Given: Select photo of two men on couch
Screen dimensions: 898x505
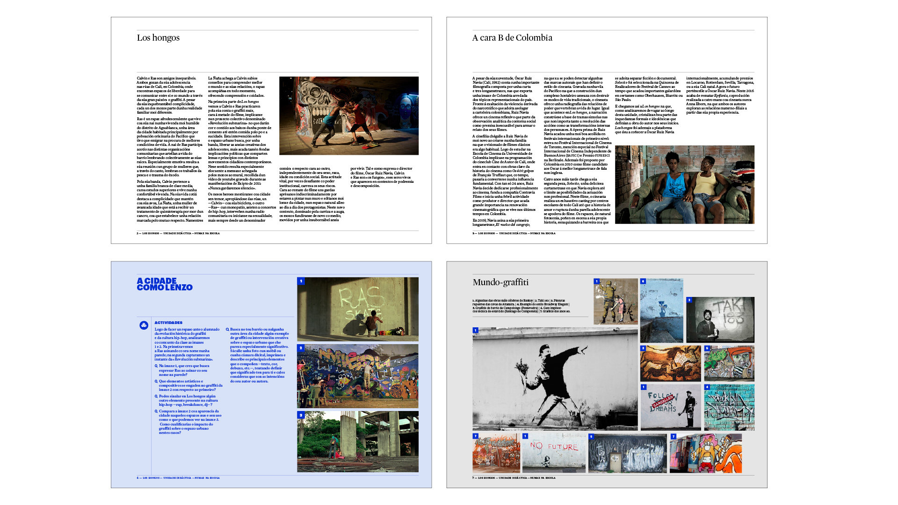Looking at the screenshot, I should click(684, 185).
